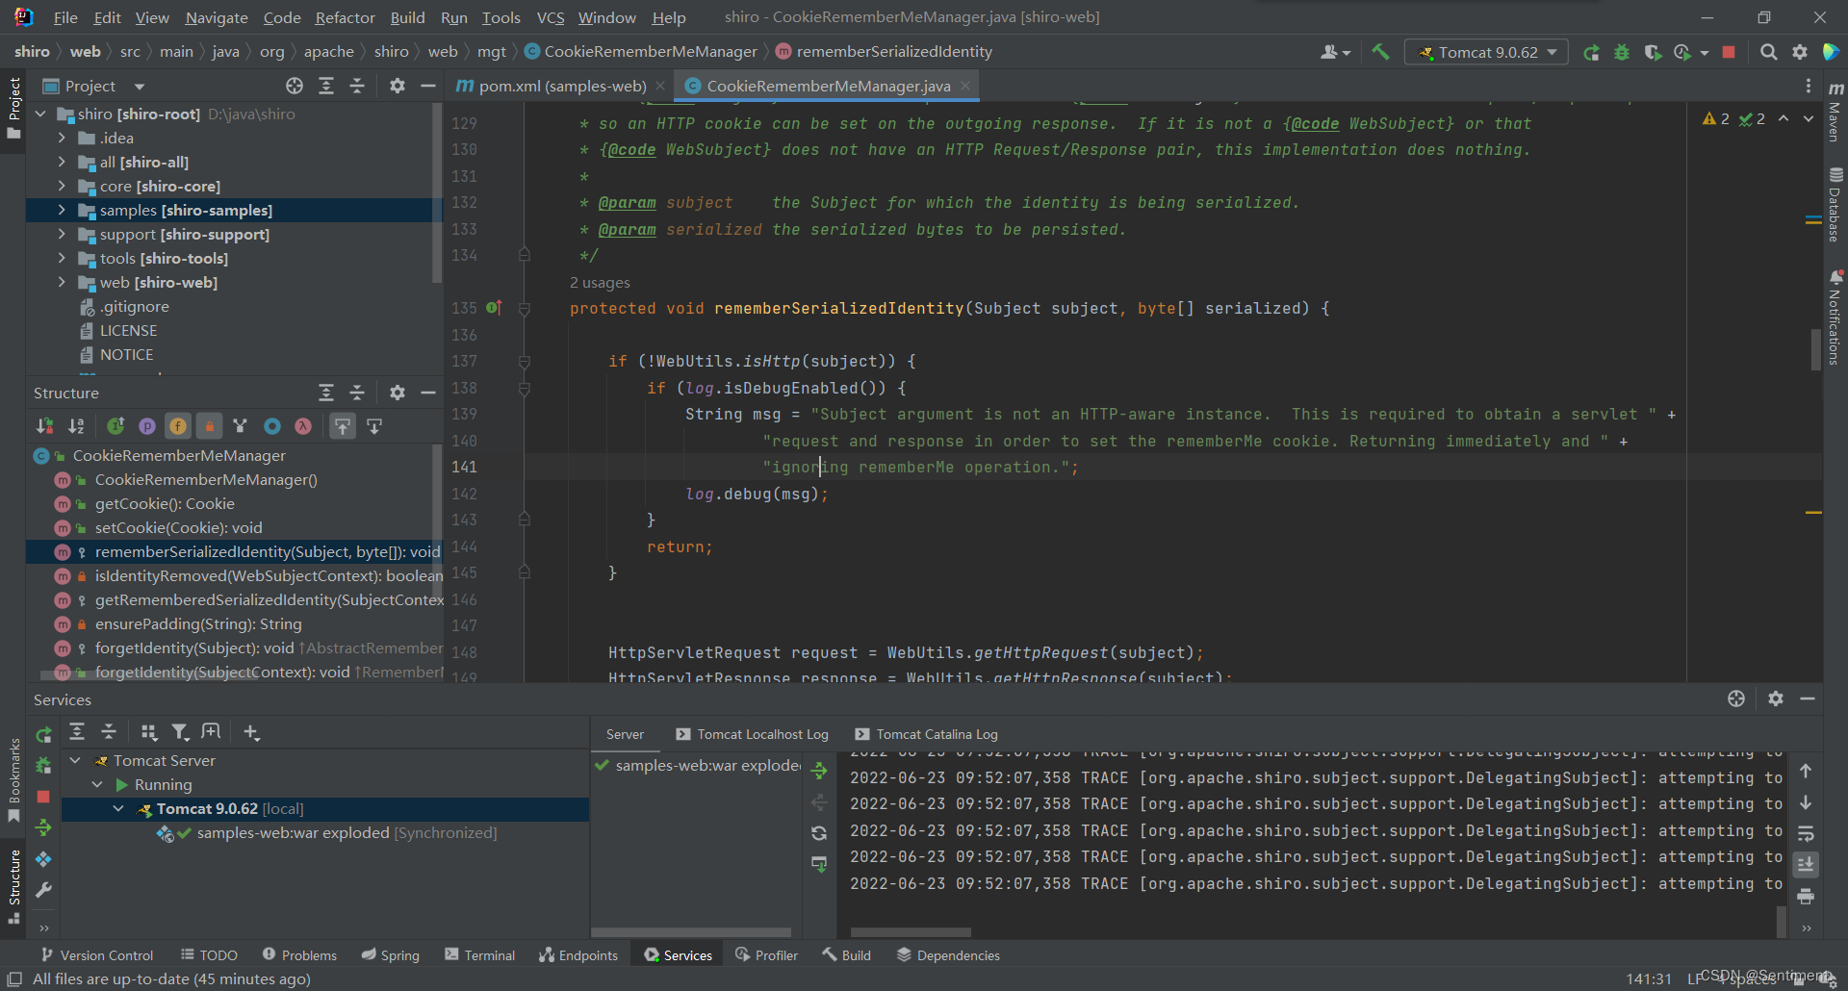Collapse all in Project panel
Image resolution: width=1848 pixels, height=991 pixels.
point(357,86)
